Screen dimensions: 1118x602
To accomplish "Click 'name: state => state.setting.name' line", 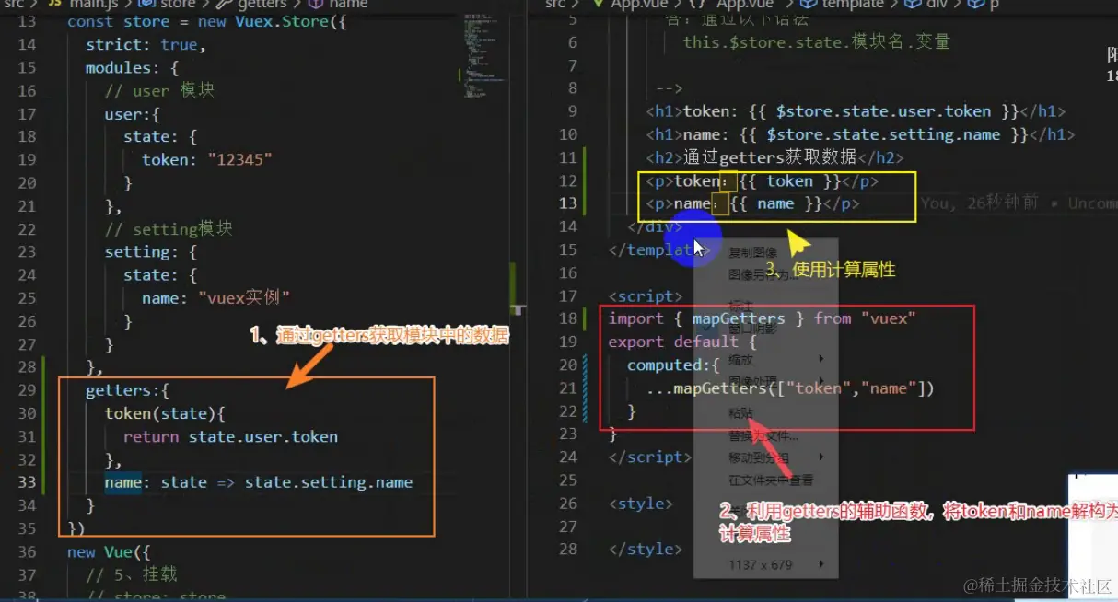I will point(258,481).
